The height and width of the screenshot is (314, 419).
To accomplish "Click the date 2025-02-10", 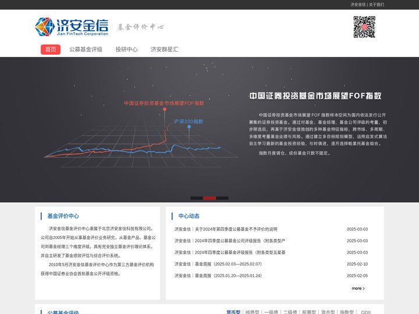I will point(357,264).
